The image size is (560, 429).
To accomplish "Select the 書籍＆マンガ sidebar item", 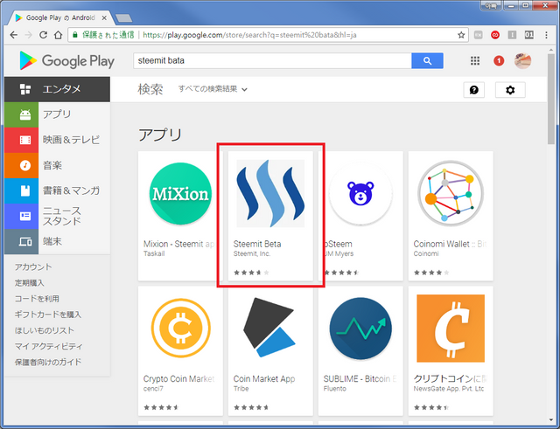I will tap(57, 190).
